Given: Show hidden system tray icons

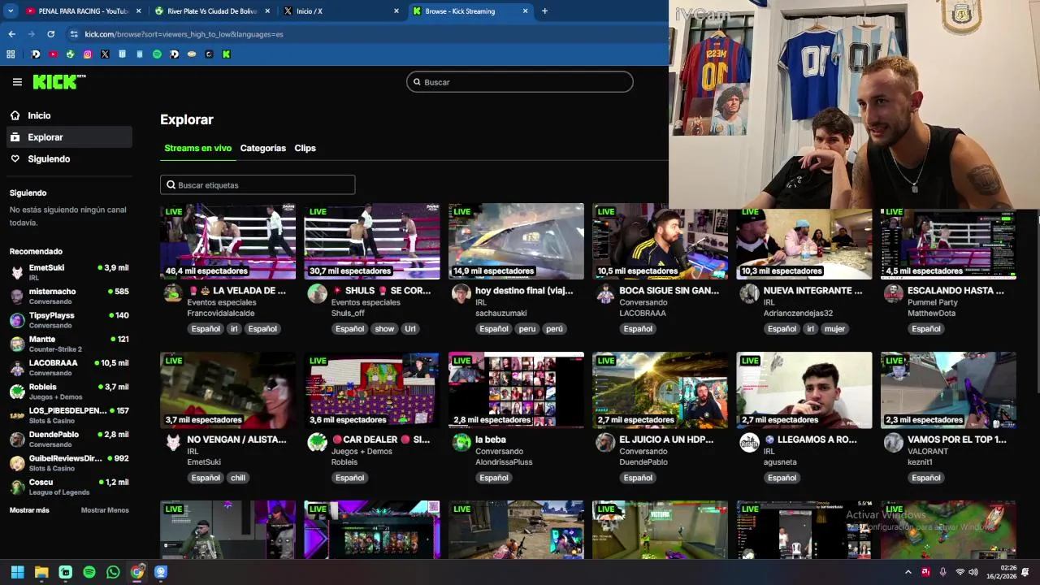Looking at the screenshot, I should coord(908,572).
